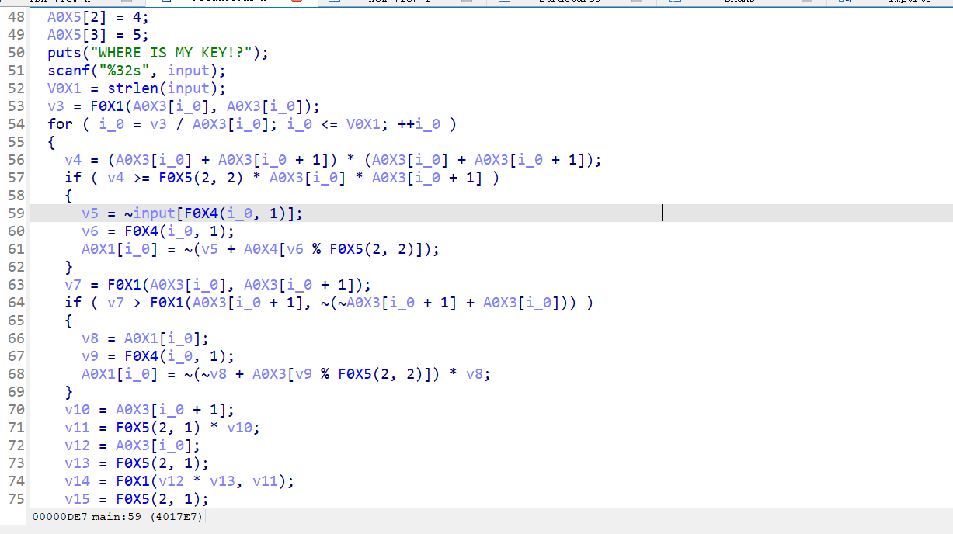Click variable v9 on line 67

point(90,356)
